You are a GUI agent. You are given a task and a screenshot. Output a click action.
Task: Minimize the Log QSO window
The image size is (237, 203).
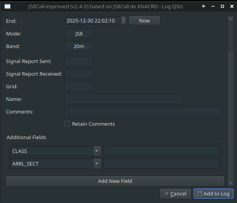(x=213, y=6)
